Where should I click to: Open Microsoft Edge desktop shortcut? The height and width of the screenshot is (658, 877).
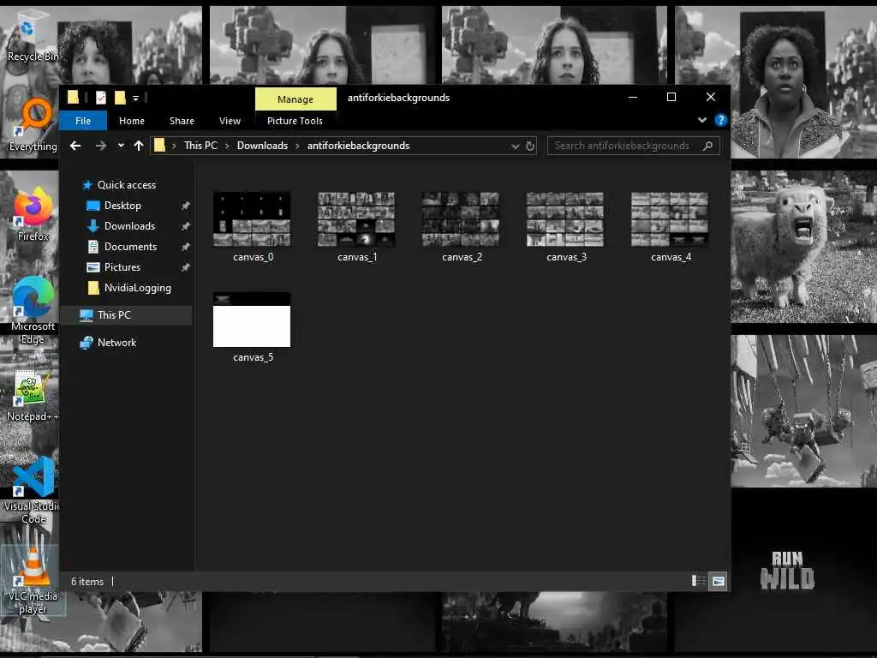pos(33,310)
